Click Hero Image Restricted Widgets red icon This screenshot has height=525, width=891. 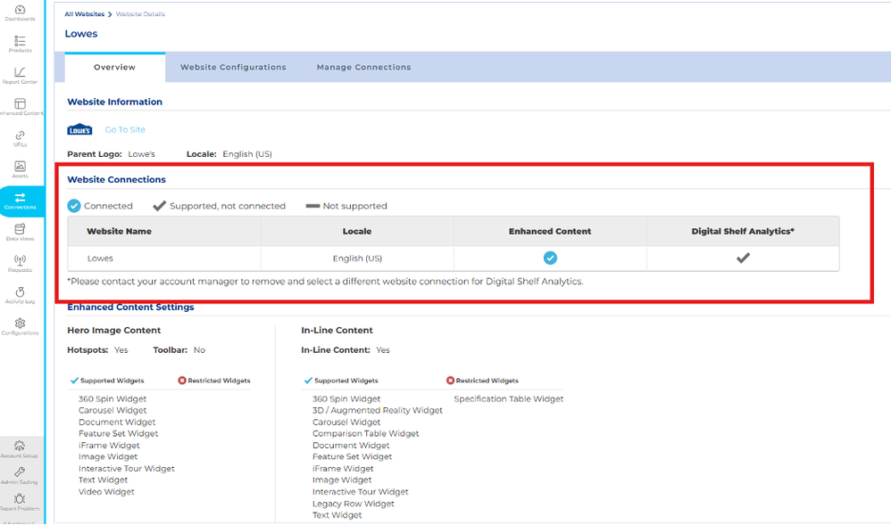(x=182, y=381)
